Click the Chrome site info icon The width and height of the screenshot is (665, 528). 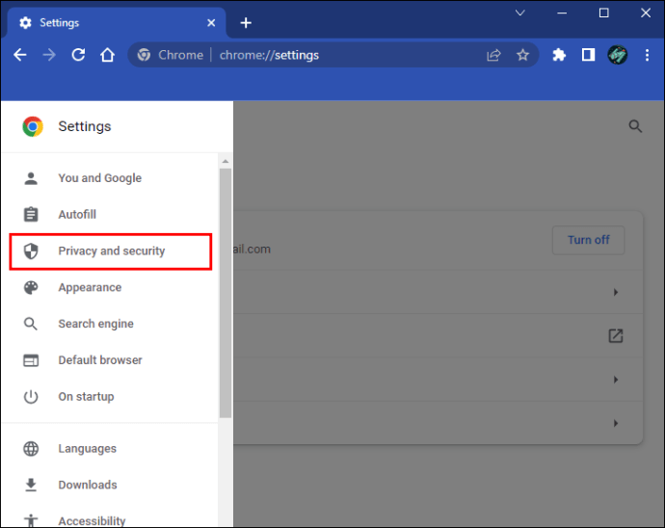[x=144, y=55]
